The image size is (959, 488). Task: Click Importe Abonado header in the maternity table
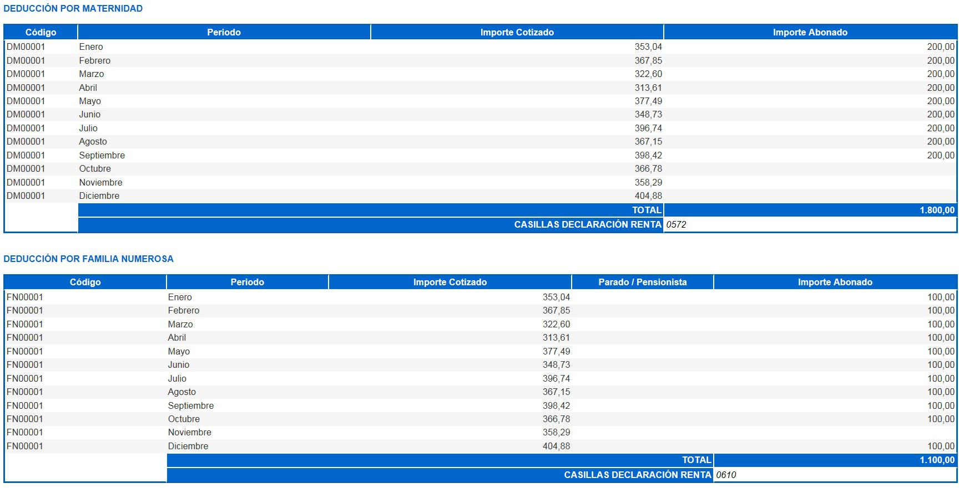810,32
